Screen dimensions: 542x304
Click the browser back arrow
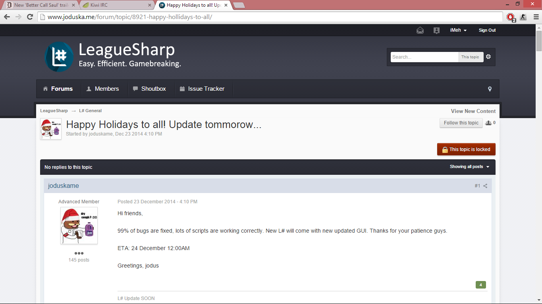click(x=7, y=17)
